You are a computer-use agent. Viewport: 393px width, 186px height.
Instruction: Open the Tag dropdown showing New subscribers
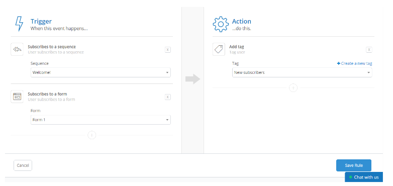(302, 72)
